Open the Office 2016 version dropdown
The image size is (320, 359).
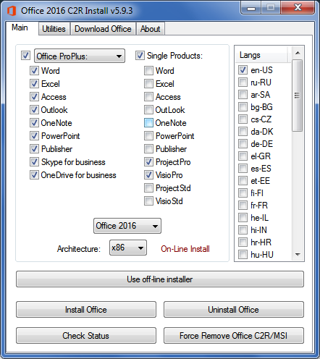coord(127,226)
